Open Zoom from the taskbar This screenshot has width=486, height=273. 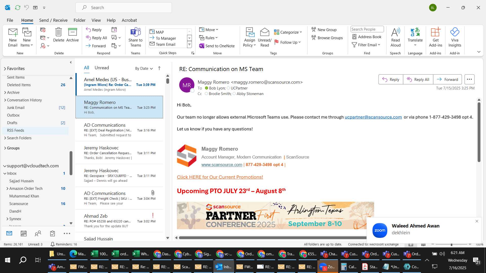click(x=328, y=267)
